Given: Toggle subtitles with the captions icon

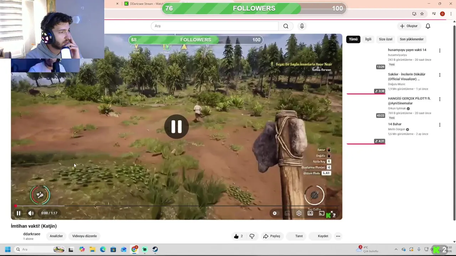Looking at the screenshot, I should pos(287,213).
